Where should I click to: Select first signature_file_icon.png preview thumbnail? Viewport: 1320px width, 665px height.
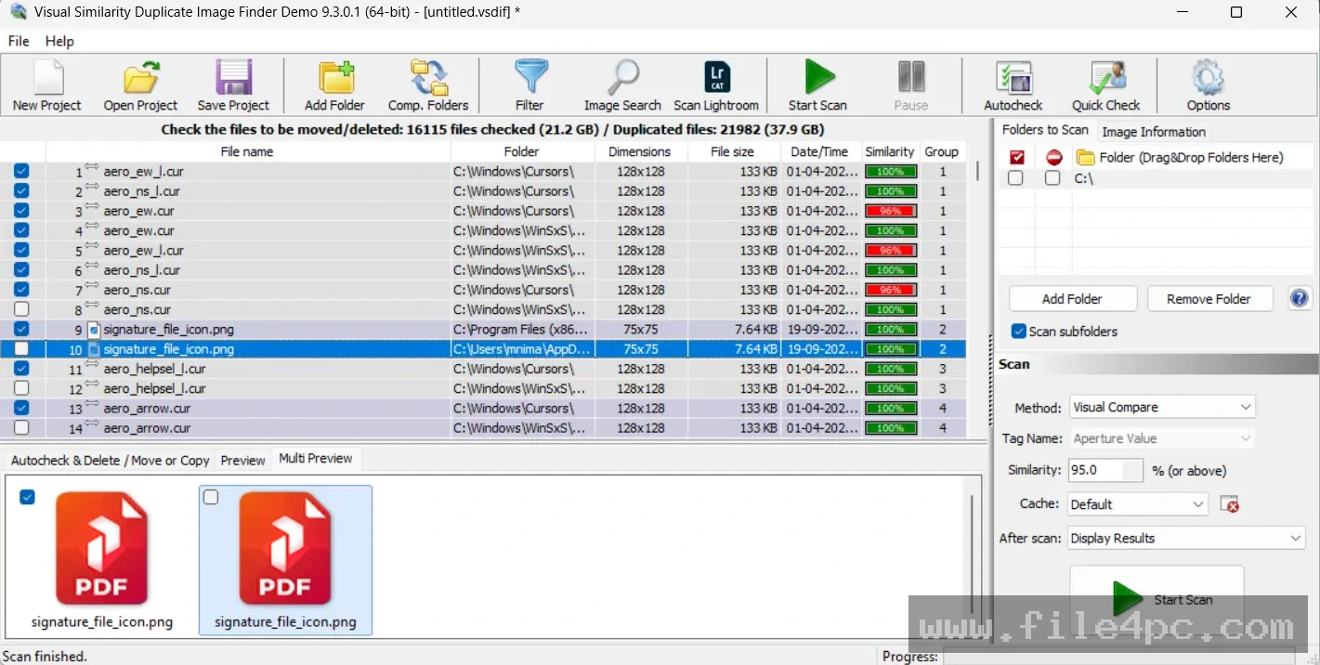point(101,560)
